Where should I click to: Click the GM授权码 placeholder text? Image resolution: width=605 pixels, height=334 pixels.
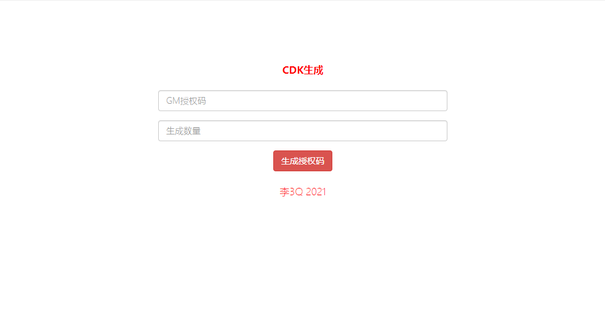pyautogui.click(x=186, y=101)
